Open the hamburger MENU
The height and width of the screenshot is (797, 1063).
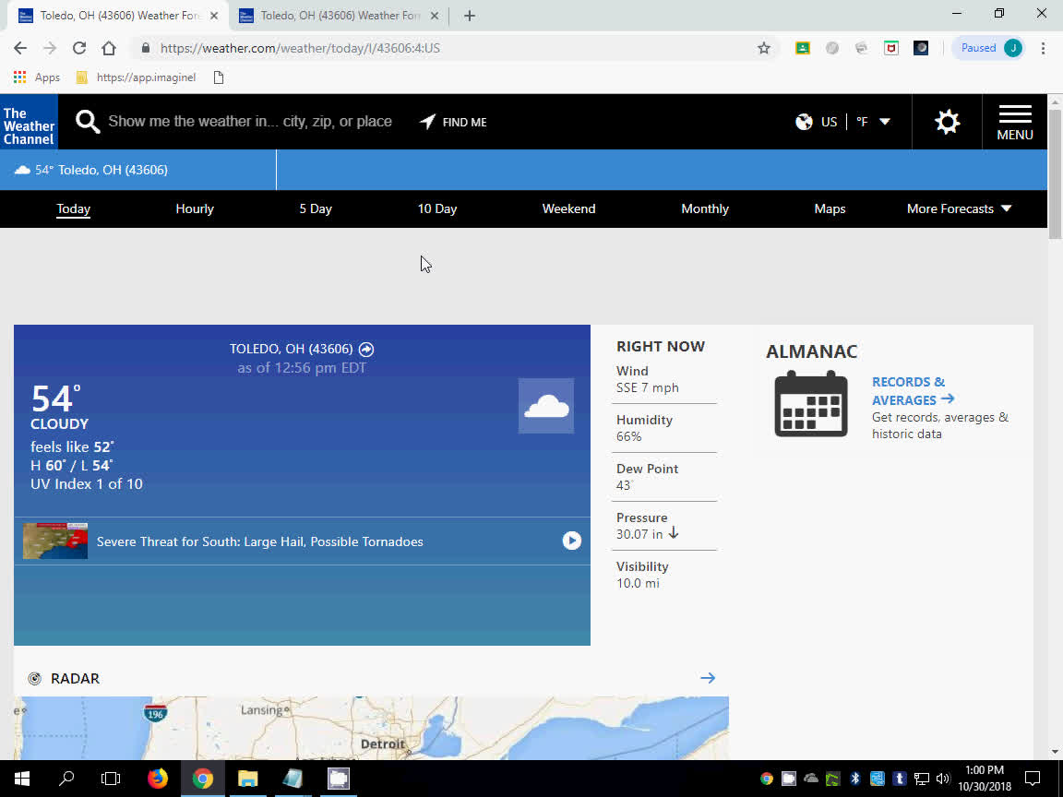pyautogui.click(x=1014, y=122)
